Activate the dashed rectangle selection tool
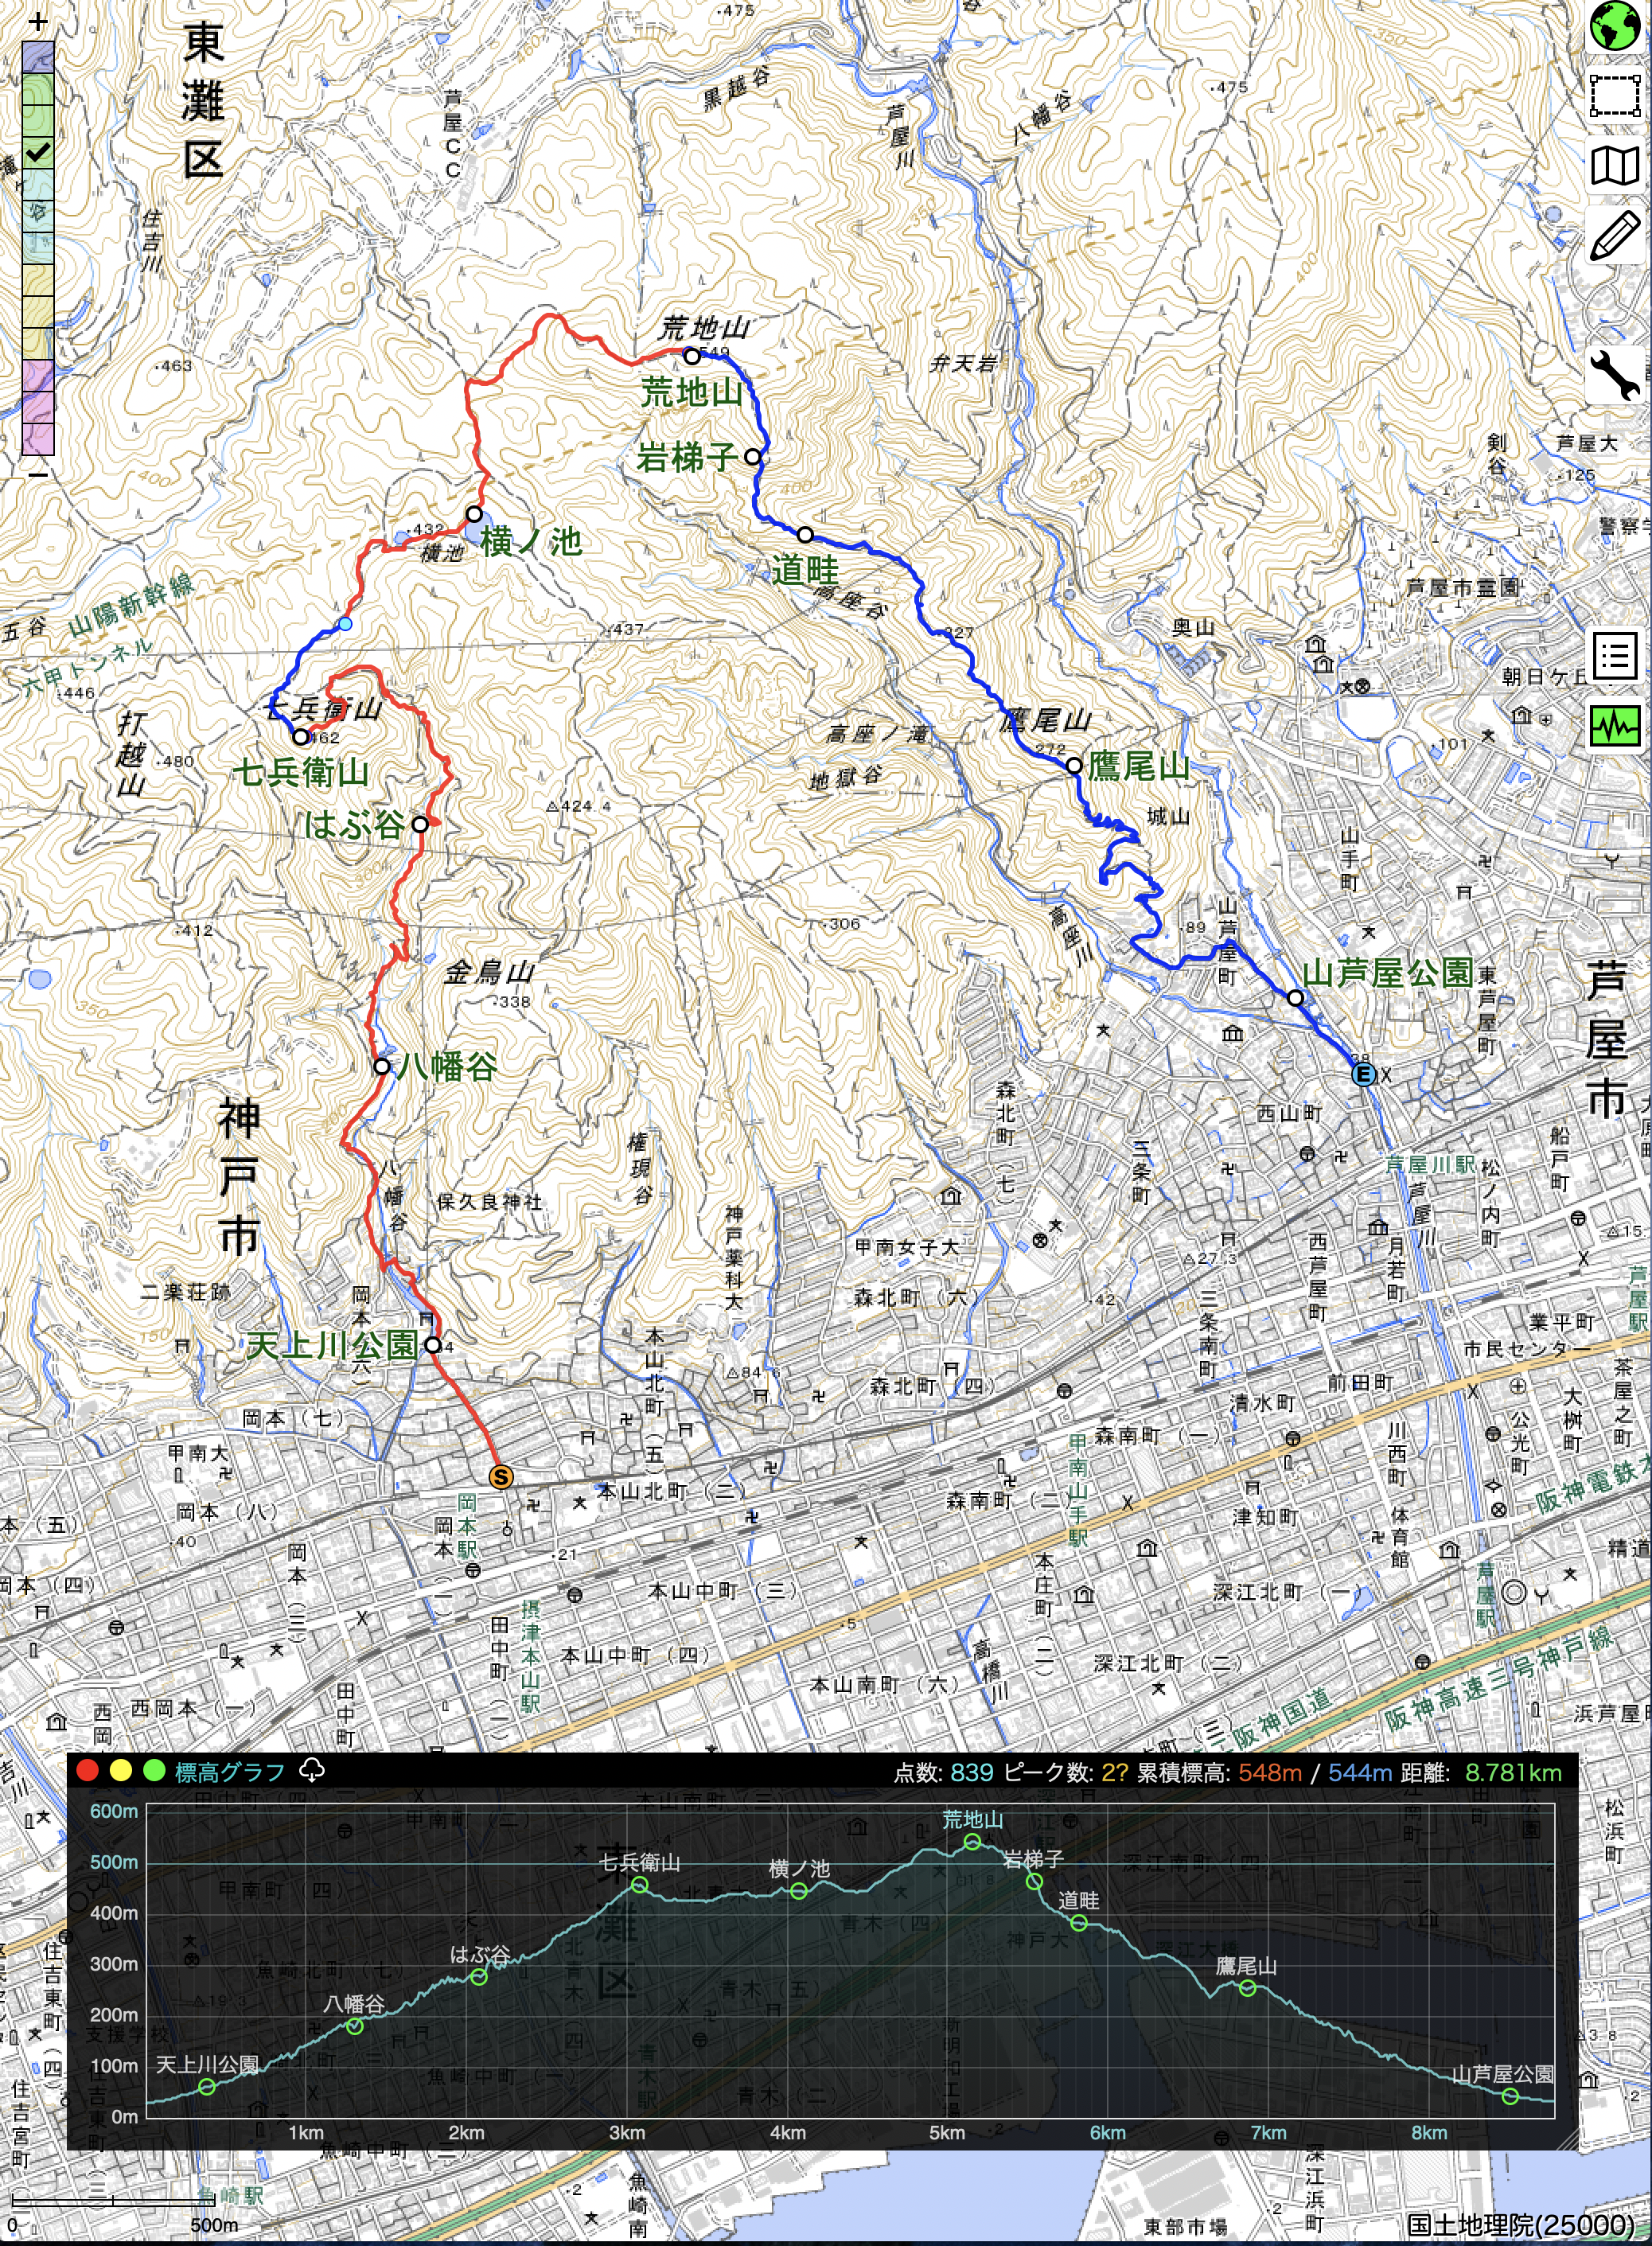The height and width of the screenshot is (2246, 1652). pos(1614,96)
